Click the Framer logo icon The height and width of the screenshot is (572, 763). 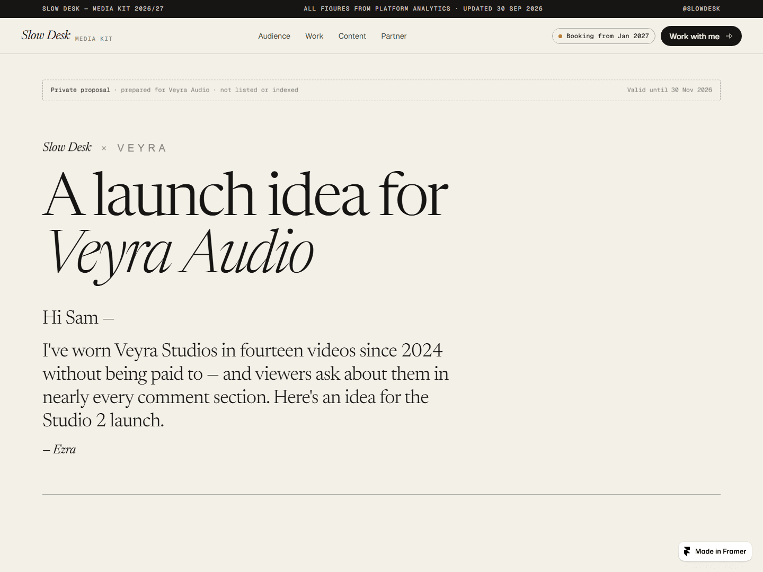coord(687,551)
